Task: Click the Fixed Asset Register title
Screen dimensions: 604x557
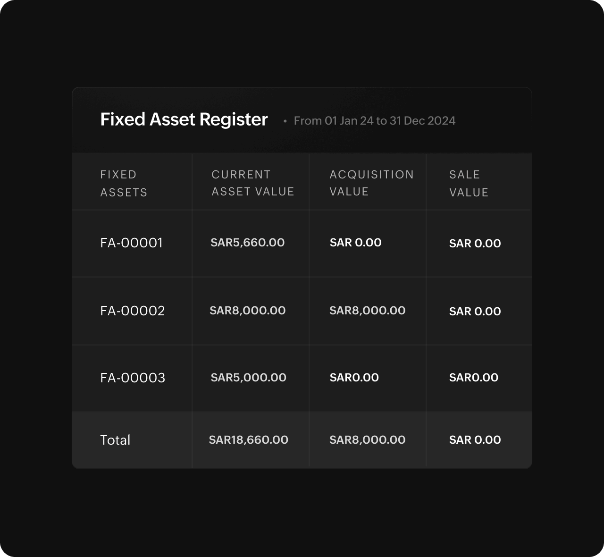Action: (x=184, y=120)
